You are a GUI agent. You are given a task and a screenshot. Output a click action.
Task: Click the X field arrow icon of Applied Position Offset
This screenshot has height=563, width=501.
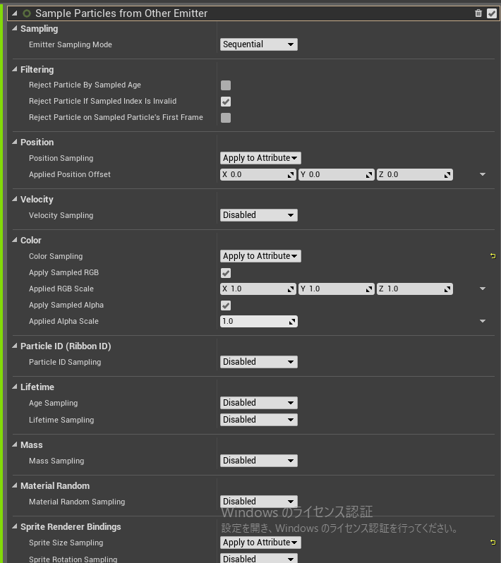point(291,175)
